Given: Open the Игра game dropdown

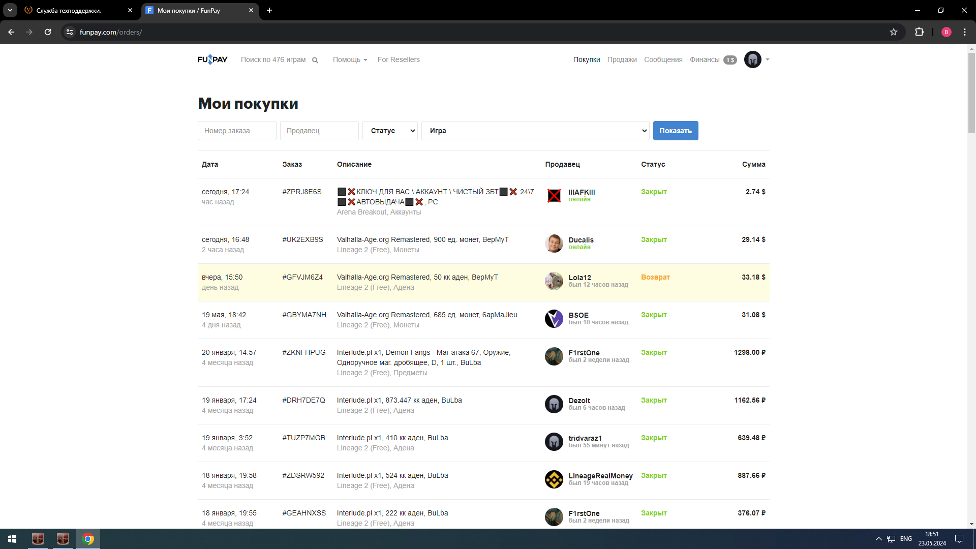Looking at the screenshot, I should click(535, 131).
